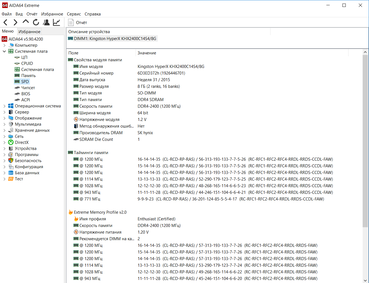
Task: Expand the Безопасность tree node
Action: (4, 161)
